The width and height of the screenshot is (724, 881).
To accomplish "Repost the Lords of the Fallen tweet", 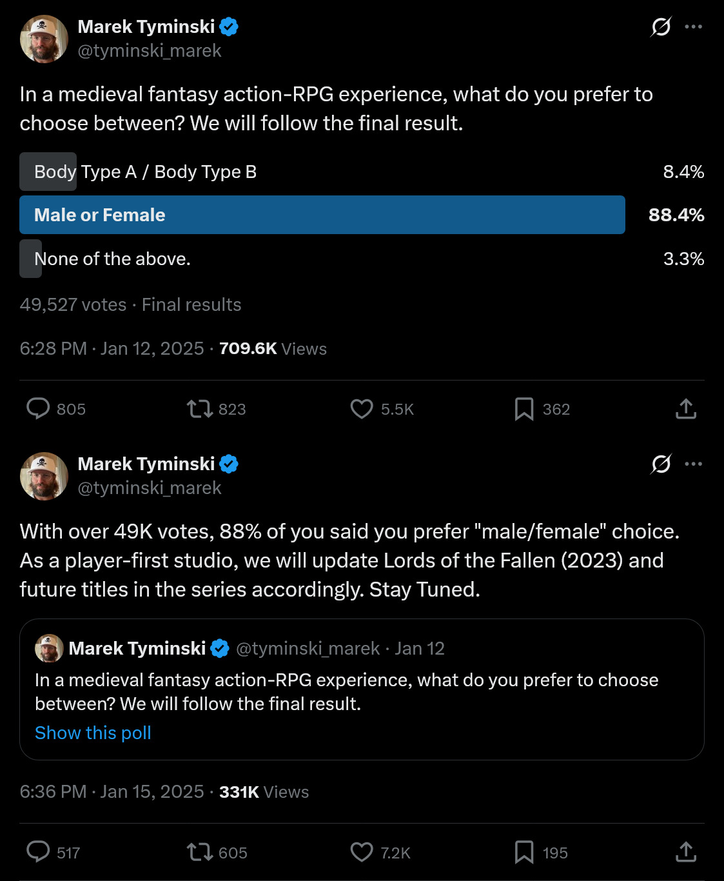I will click(x=200, y=852).
